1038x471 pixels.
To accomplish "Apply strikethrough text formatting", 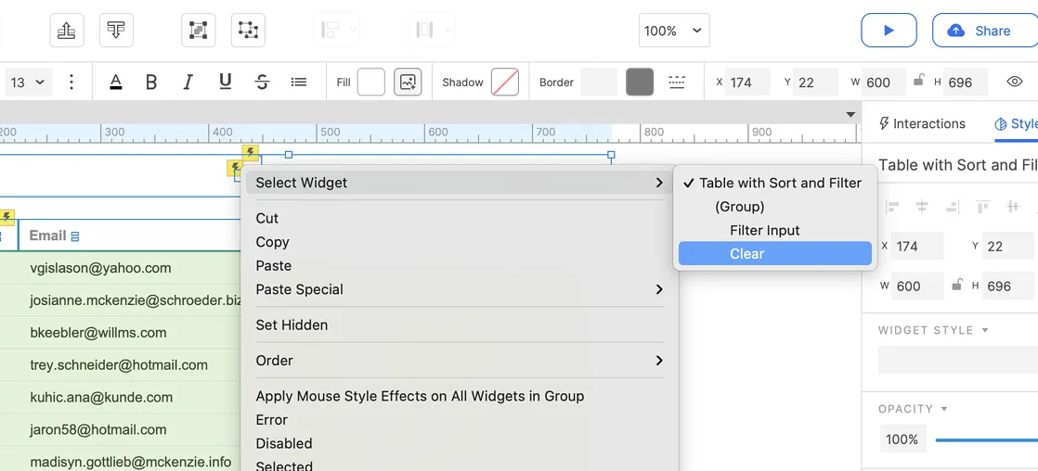I will pyautogui.click(x=262, y=83).
